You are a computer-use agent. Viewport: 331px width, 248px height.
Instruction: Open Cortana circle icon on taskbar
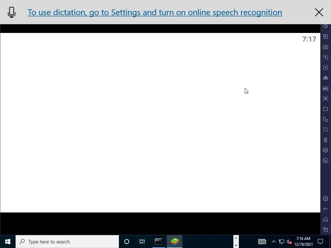[x=127, y=242]
